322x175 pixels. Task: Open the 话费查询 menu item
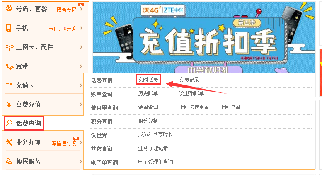(x=24, y=123)
